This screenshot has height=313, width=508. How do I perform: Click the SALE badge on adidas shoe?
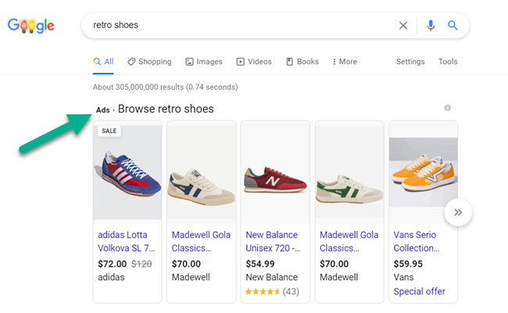[x=109, y=131]
